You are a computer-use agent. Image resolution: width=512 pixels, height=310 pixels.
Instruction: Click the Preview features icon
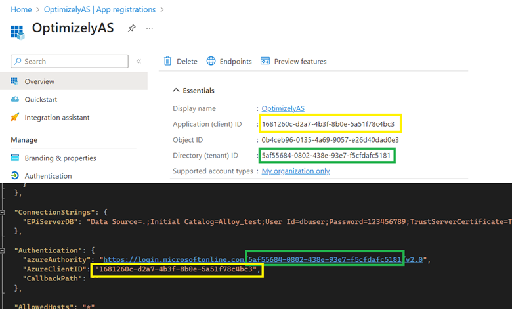(265, 61)
